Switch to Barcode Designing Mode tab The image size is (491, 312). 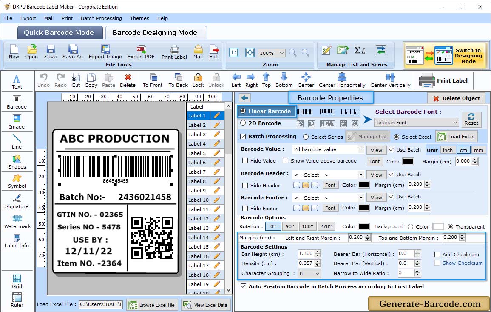click(155, 33)
